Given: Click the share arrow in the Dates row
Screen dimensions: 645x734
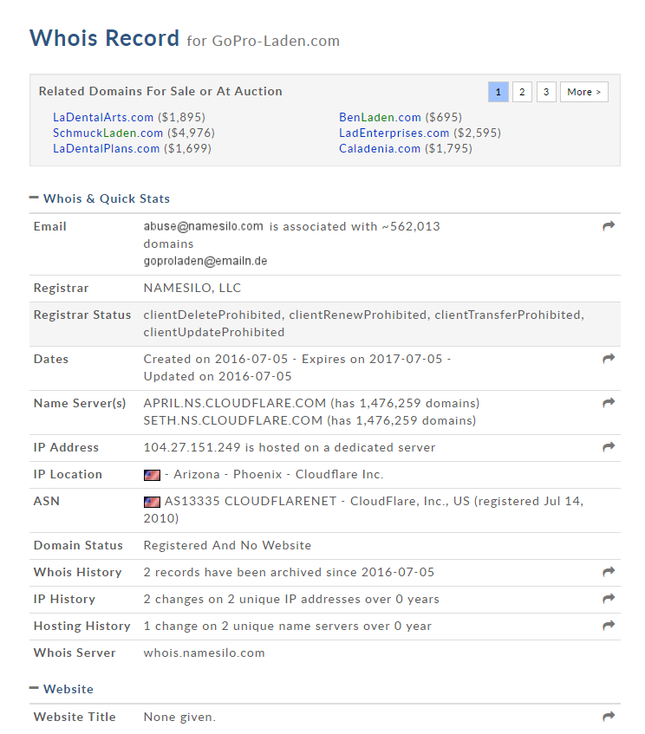Looking at the screenshot, I should pos(608,359).
